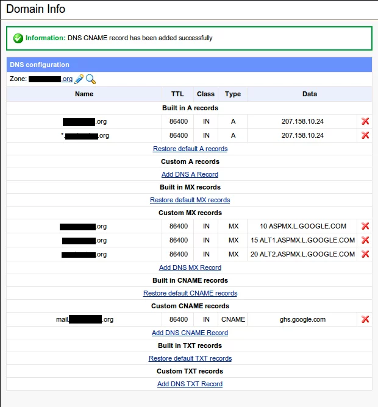This screenshot has width=378, height=407.
Task: Click Add DNS A Record link
Action: (x=190, y=174)
